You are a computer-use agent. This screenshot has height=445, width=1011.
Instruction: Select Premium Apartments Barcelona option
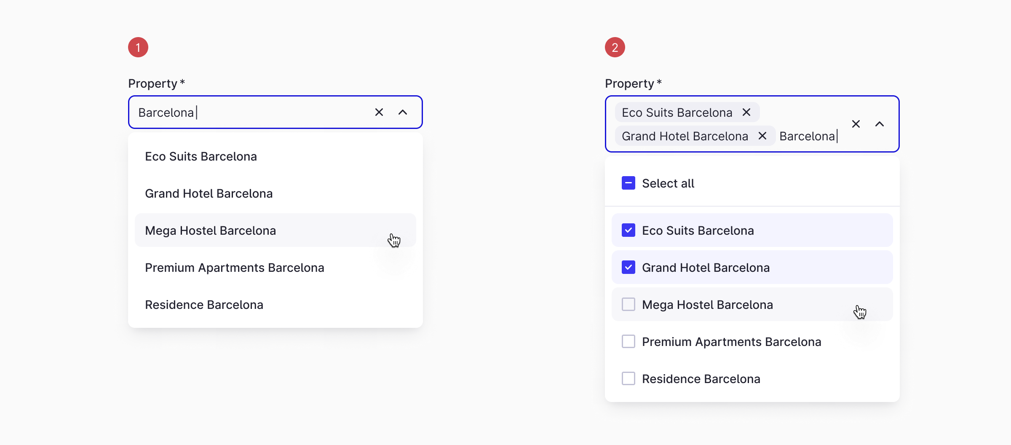pyautogui.click(x=235, y=267)
